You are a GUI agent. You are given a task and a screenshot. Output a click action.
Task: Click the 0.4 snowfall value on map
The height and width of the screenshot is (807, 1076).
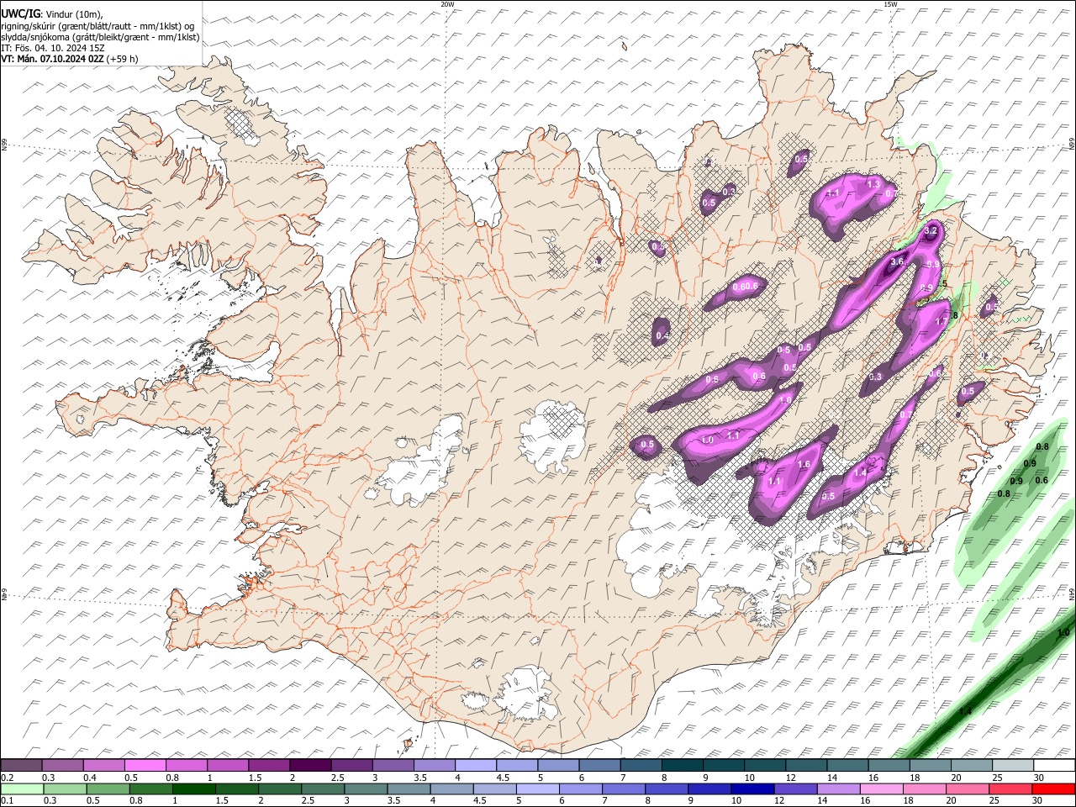click(662, 335)
